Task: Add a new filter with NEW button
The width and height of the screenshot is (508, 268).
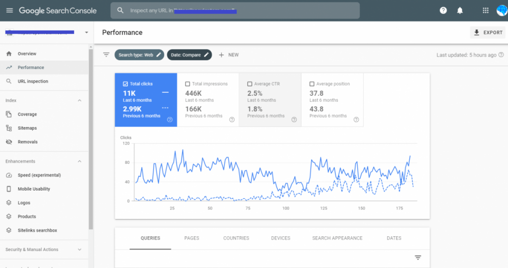Action: click(229, 55)
